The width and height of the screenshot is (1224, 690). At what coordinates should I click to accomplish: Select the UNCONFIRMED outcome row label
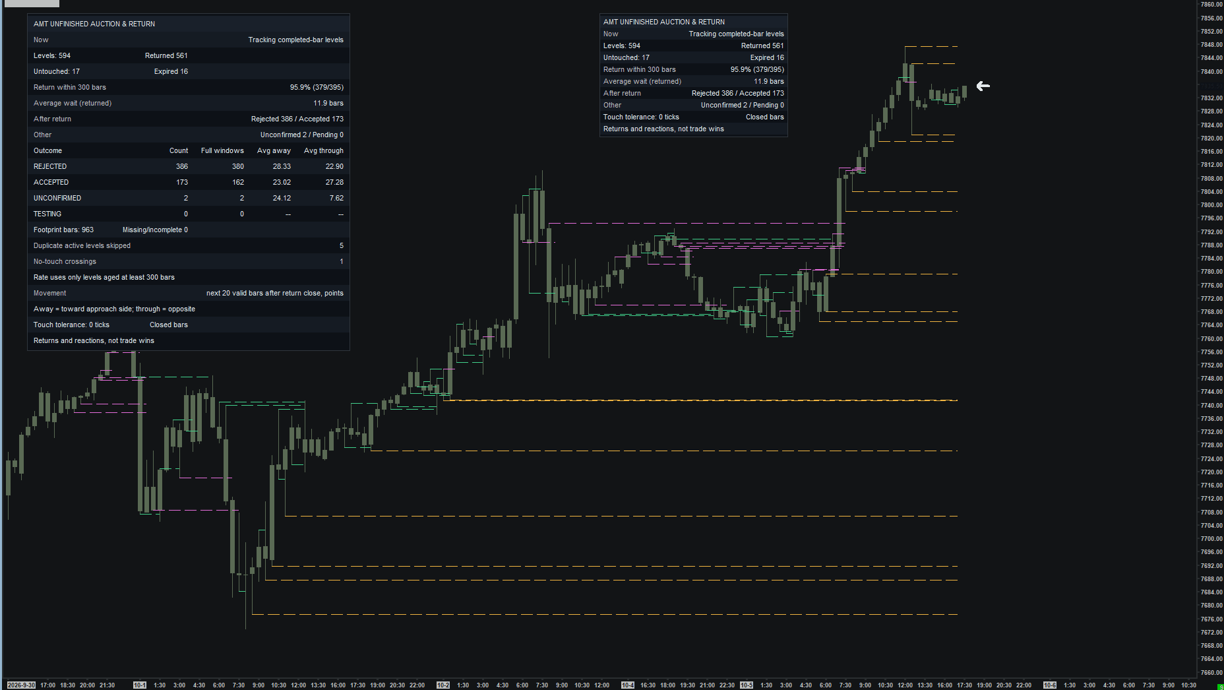pos(57,198)
